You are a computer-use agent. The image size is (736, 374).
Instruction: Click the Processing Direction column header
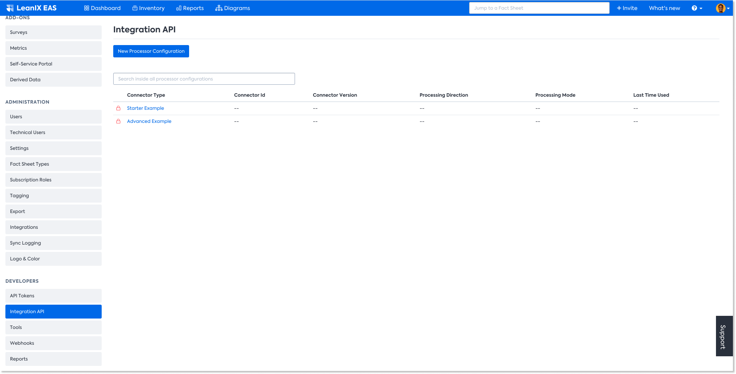point(444,95)
